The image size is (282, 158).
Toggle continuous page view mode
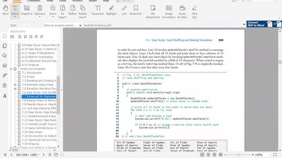[208, 154]
